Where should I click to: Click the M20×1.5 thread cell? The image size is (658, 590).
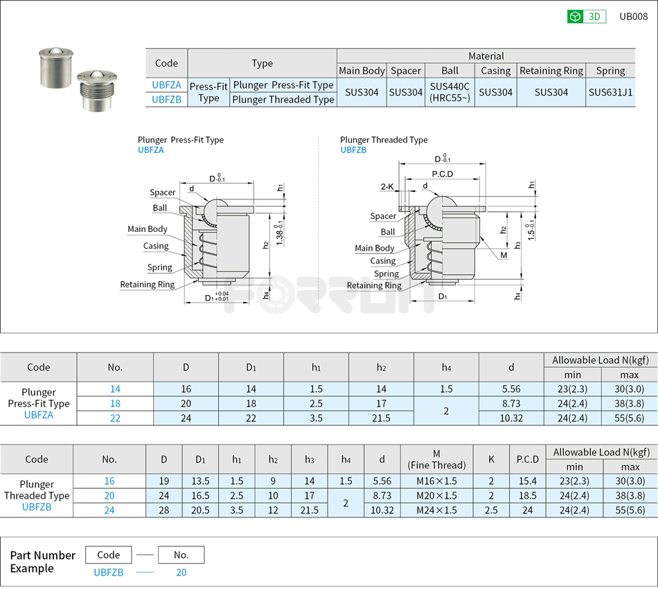pyautogui.click(x=436, y=496)
